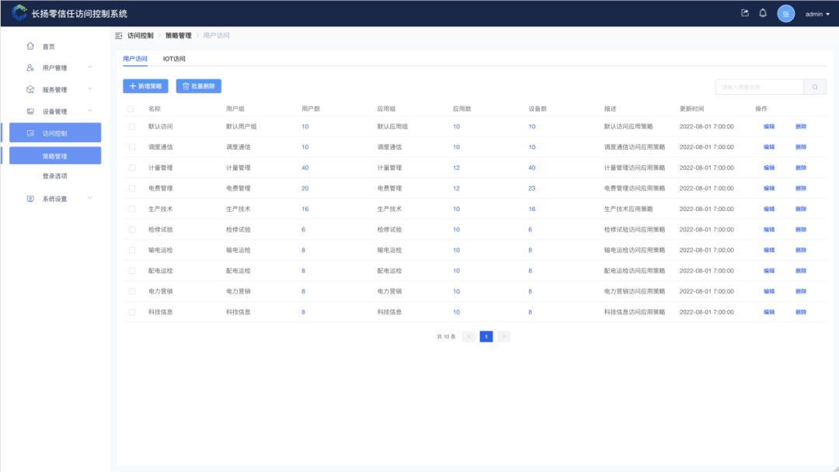Switch to the IOT访问 tab
839x472 pixels.
[174, 59]
